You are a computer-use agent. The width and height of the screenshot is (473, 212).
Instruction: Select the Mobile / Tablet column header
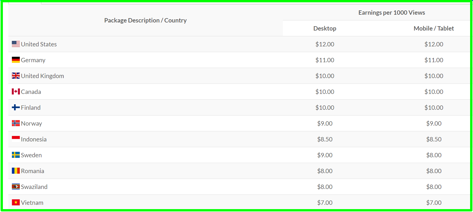coord(434,28)
